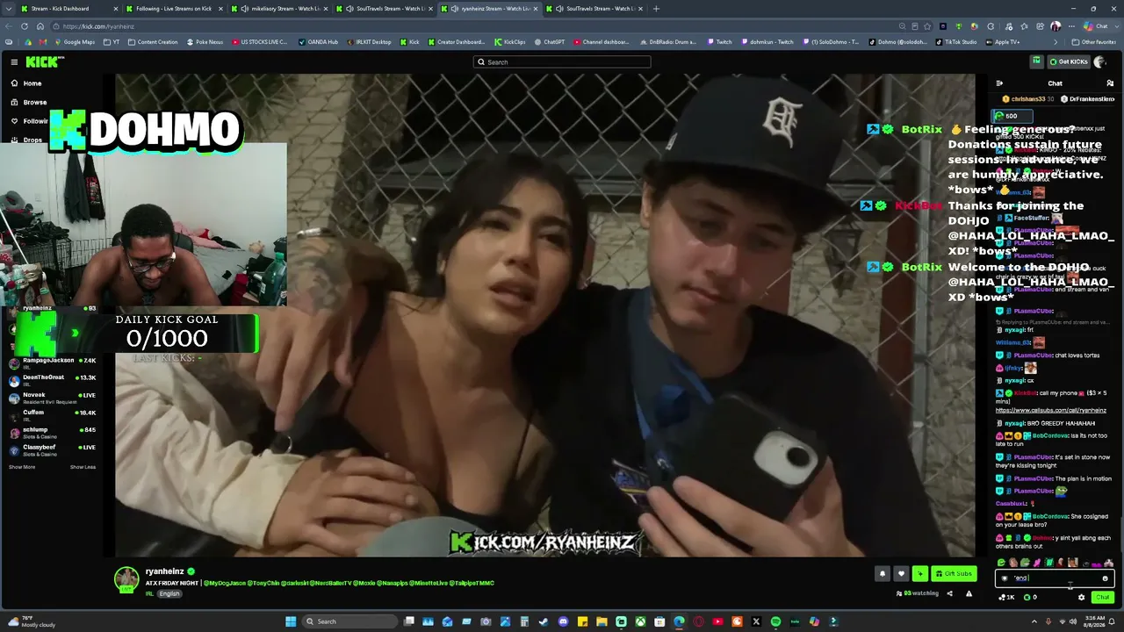
Task: Click the IRL category link
Action: pos(149,594)
